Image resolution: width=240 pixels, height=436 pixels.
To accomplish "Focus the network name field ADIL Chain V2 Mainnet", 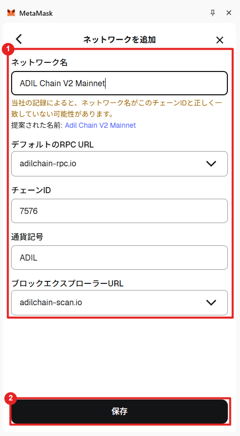I will (x=119, y=83).
